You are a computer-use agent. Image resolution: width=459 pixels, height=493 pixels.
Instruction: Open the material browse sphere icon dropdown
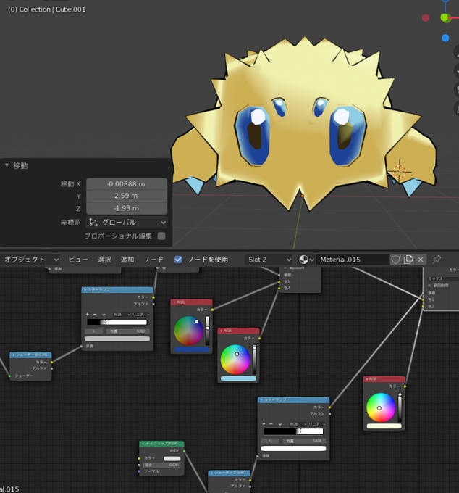(306, 260)
